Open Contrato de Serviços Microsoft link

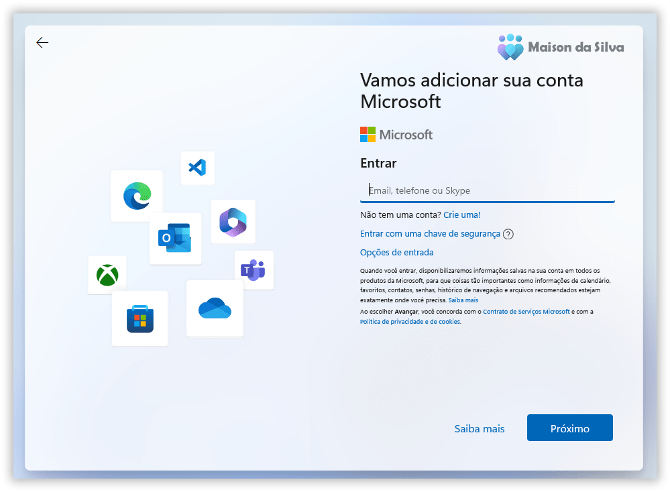coord(526,312)
